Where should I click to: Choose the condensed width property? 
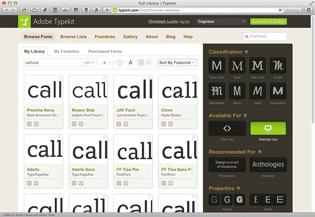pyautogui.click(x=256, y=200)
